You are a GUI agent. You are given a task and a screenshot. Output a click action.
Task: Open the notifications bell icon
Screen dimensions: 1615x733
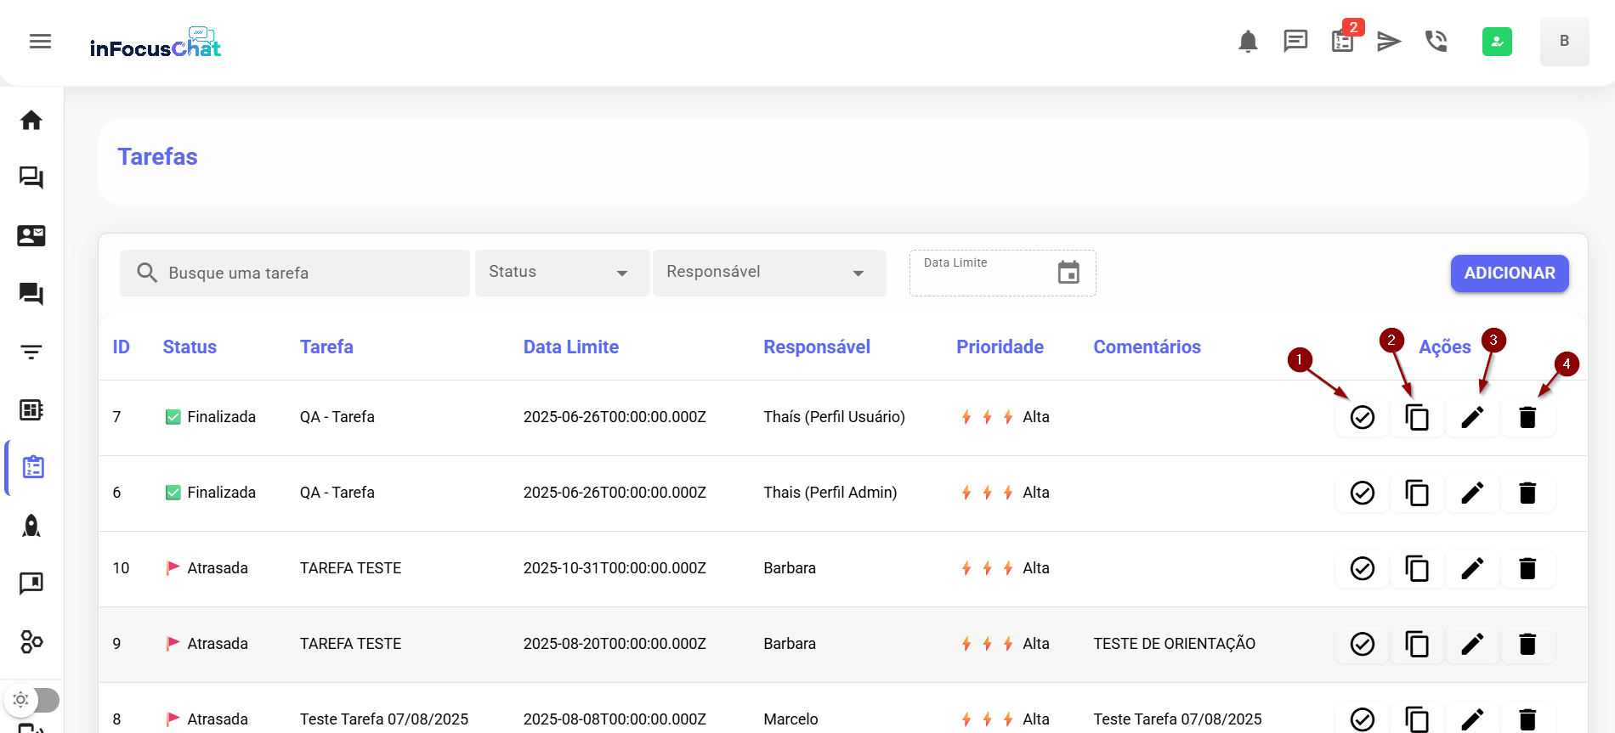tap(1248, 42)
